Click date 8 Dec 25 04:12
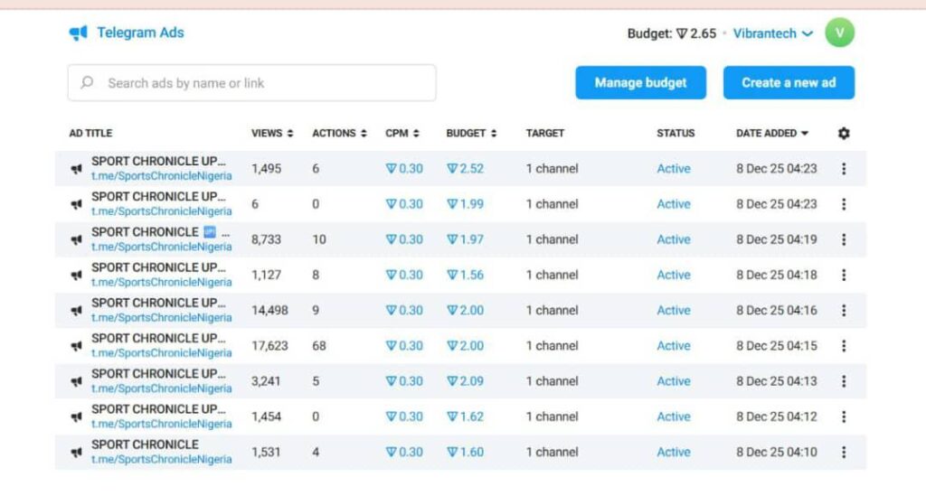 point(776,416)
